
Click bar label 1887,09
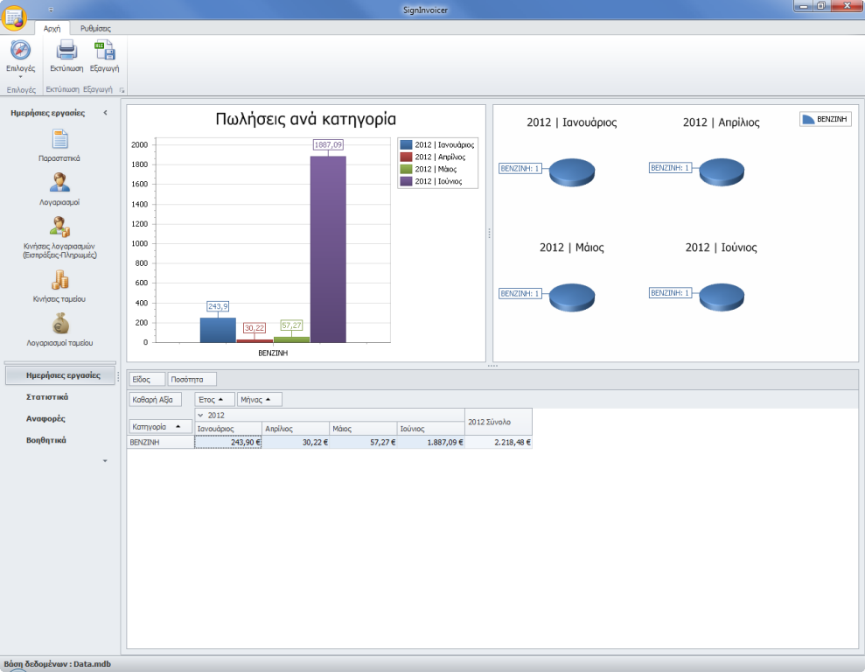click(328, 144)
